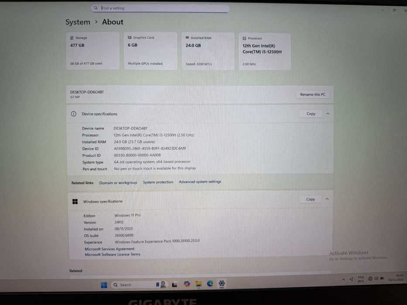Open Advanced system settings link

(200, 182)
